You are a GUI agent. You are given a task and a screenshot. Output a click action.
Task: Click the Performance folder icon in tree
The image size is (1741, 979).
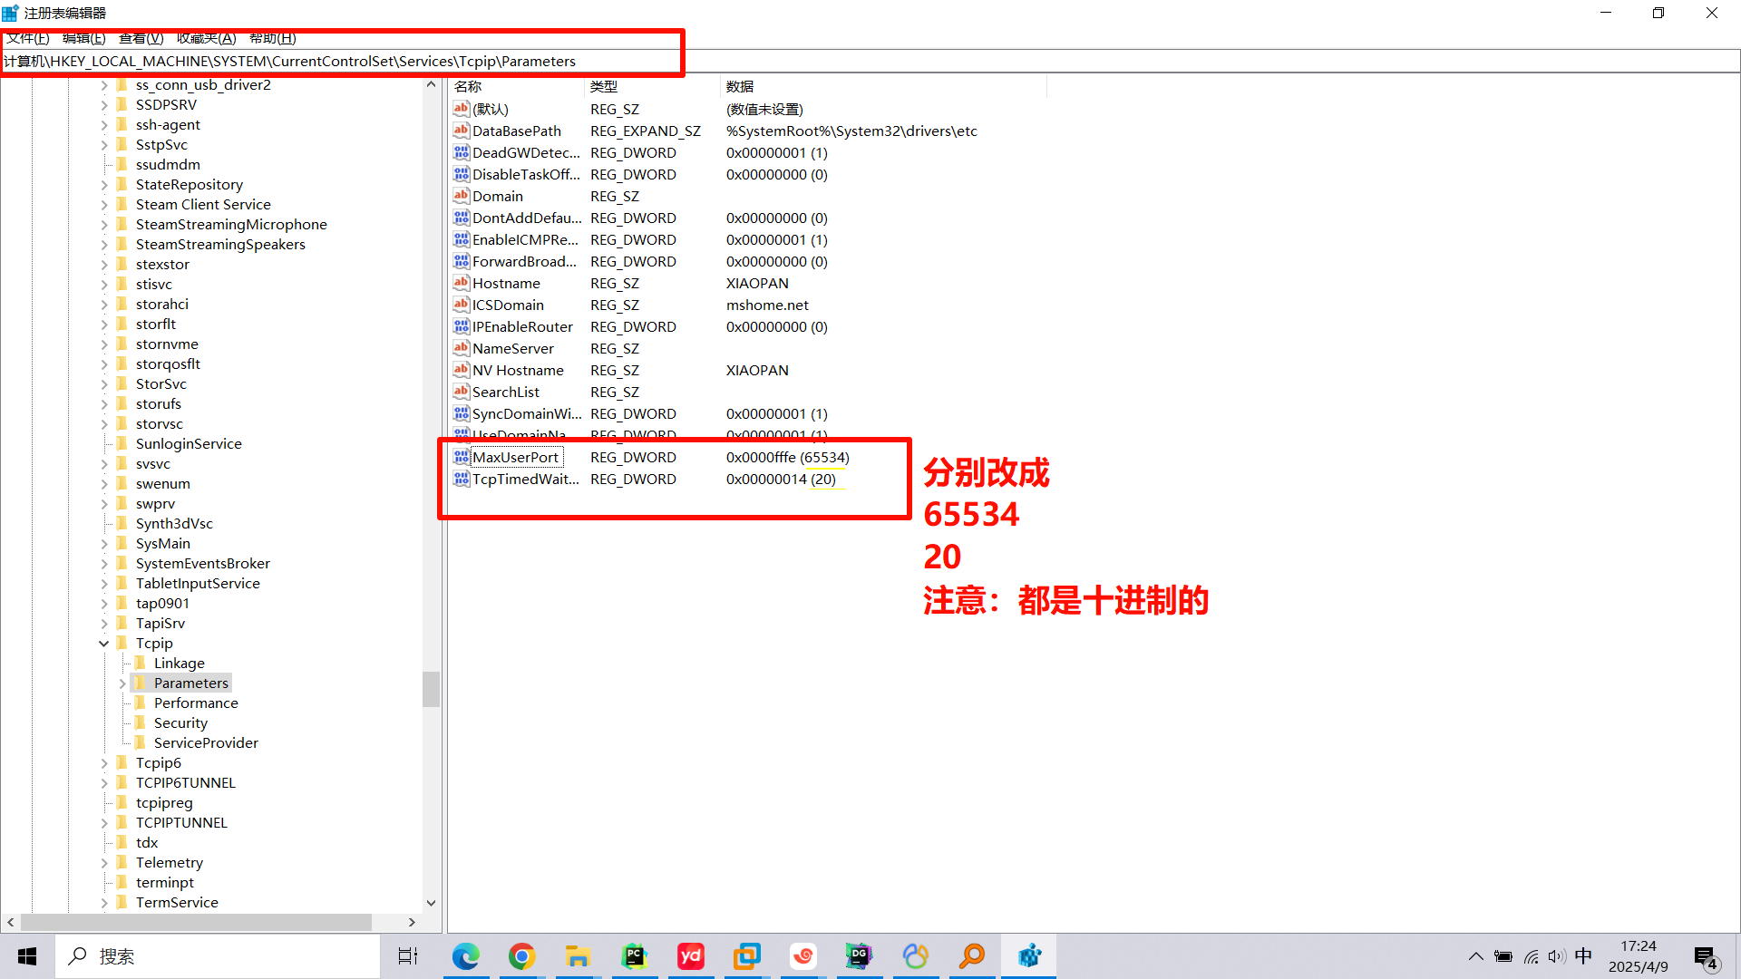pyautogui.click(x=141, y=703)
